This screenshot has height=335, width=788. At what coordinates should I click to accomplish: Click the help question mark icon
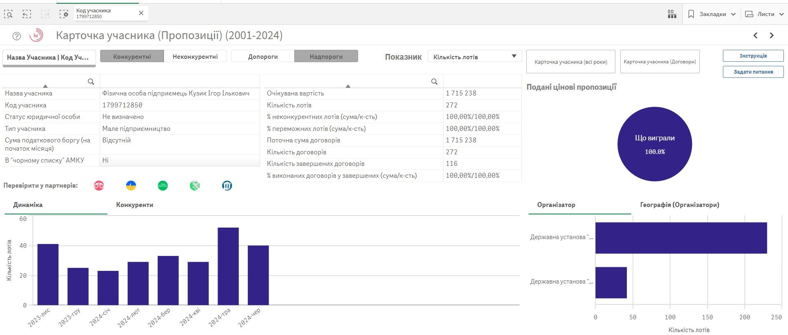(x=16, y=36)
